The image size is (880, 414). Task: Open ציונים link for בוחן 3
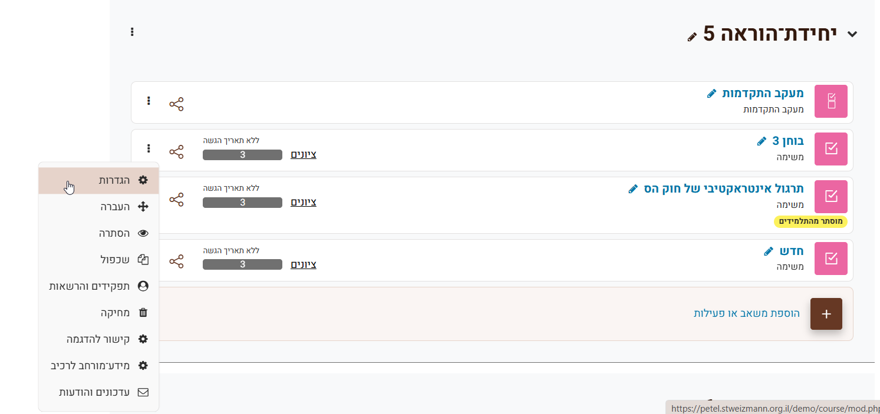click(x=304, y=154)
